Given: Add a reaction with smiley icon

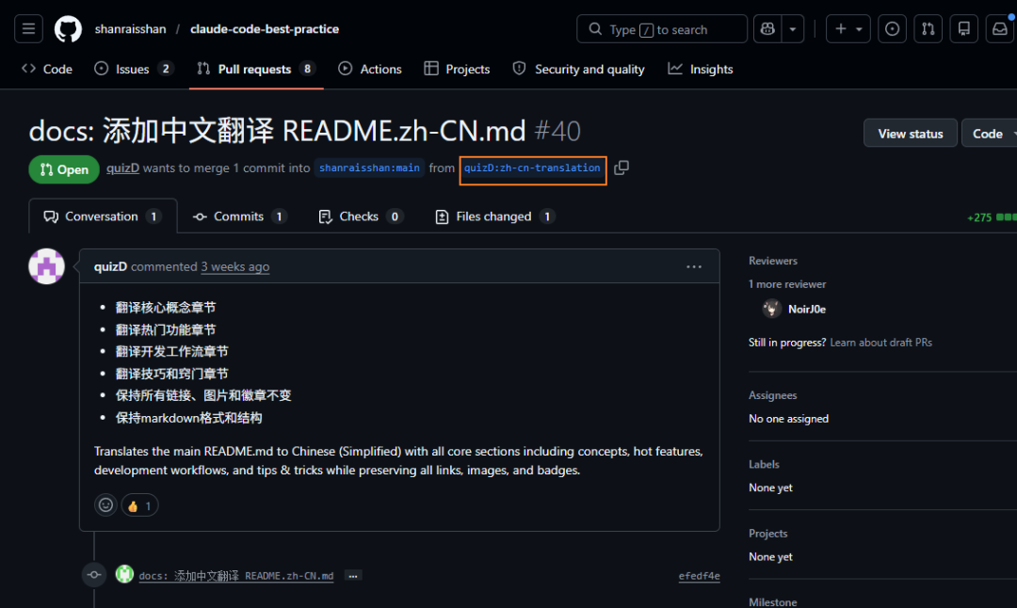Looking at the screenshot, I should point(105,504).
